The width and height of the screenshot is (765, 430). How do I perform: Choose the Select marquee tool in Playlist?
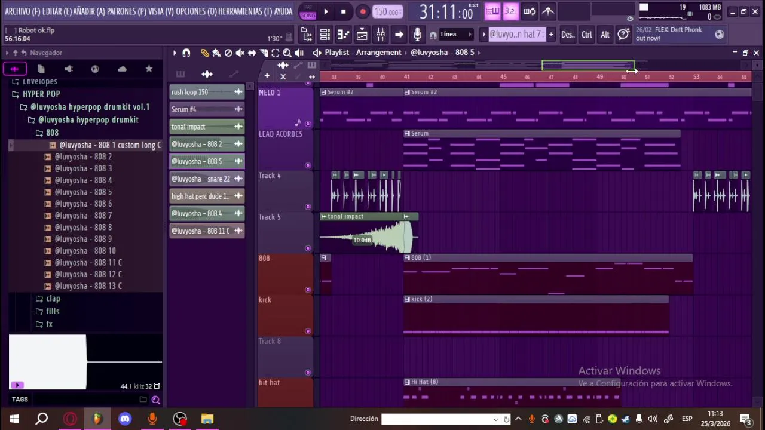click(x=276, y=53)
